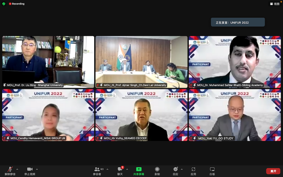Viewport: 283px width, 177px height.
Task: Click the pin icon on Ith Vuthy's label
Action: pos(101,138)
